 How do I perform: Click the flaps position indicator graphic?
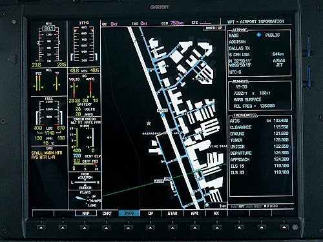(81, 198)
